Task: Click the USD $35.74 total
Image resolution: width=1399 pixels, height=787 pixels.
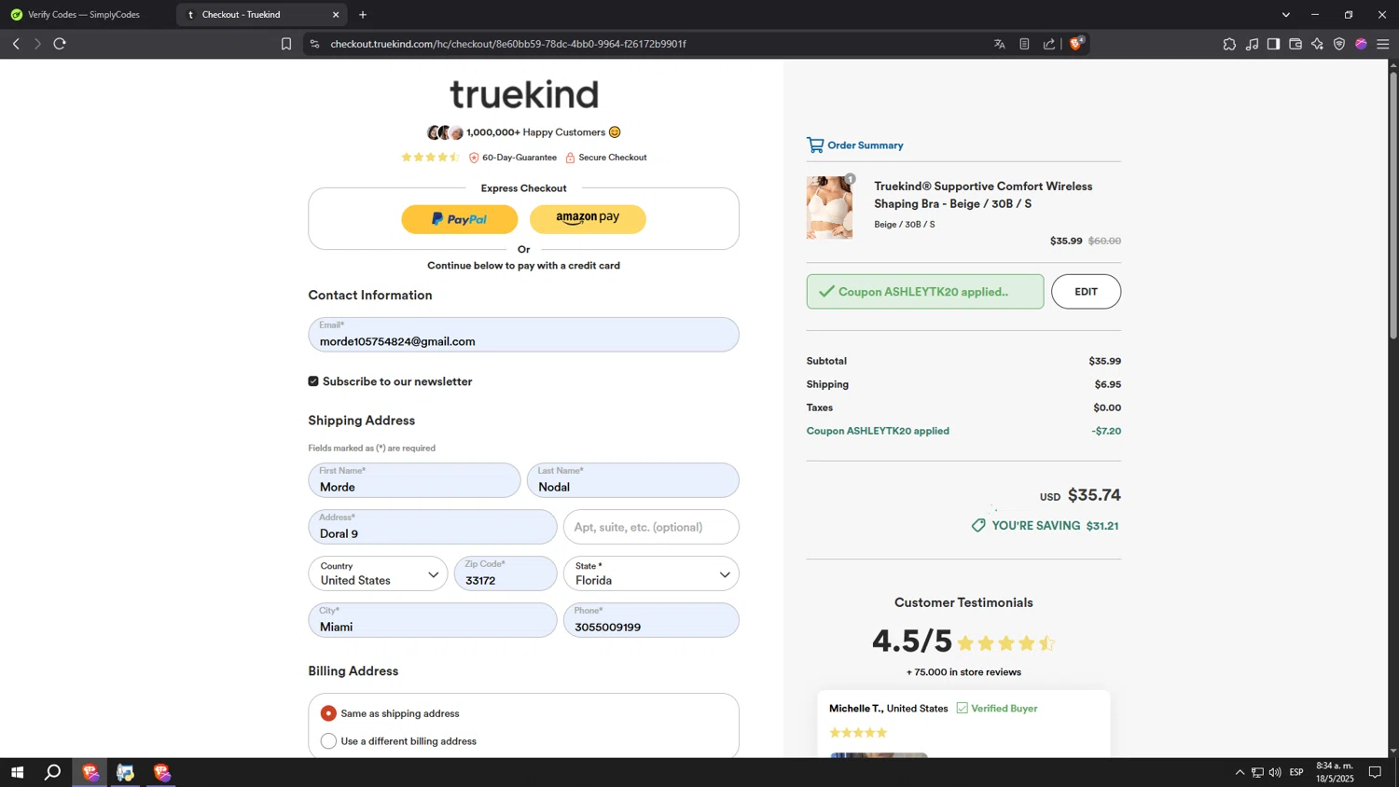Action: [x=1080, y=495]
